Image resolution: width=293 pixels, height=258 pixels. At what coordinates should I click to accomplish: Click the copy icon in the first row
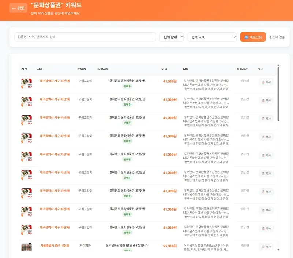click(263, 82)
